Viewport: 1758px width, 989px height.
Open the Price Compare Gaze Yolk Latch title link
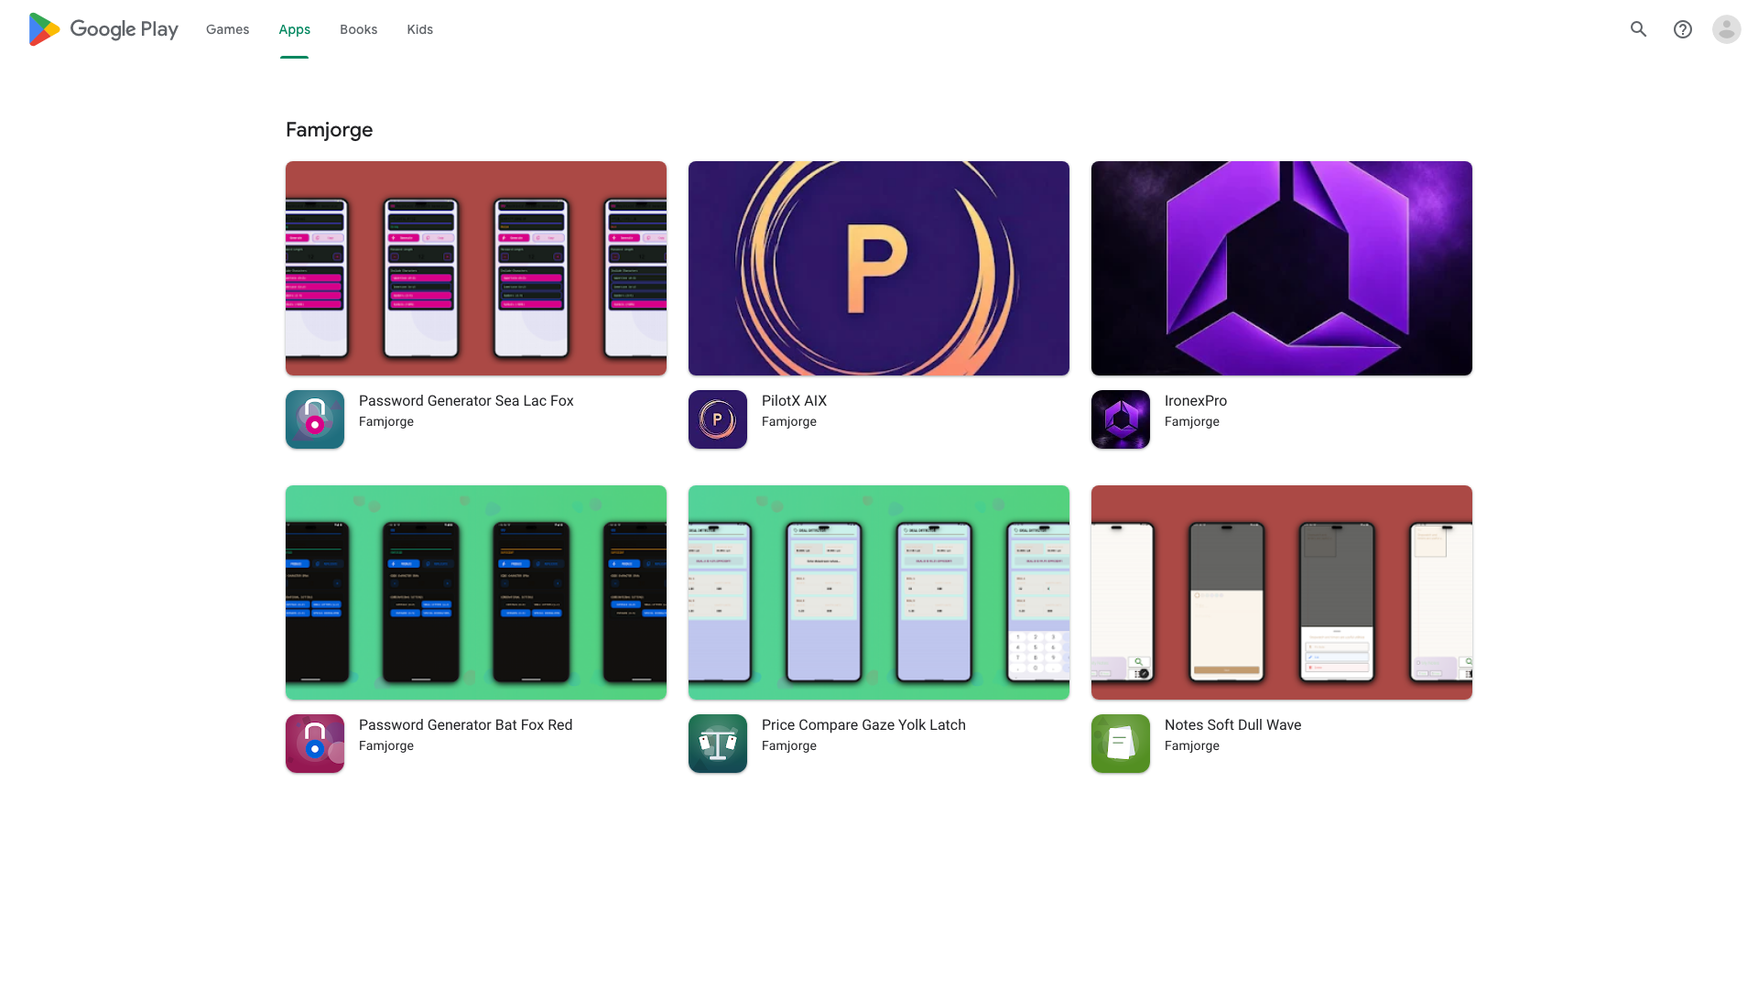pyautogui.click(x=864, y=725)
